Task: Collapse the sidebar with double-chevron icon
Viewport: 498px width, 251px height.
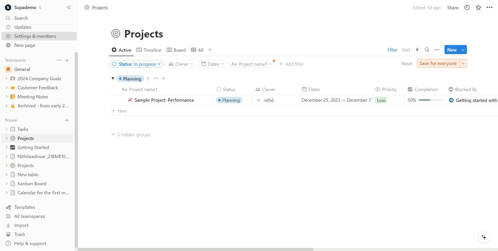Action: 69,7
